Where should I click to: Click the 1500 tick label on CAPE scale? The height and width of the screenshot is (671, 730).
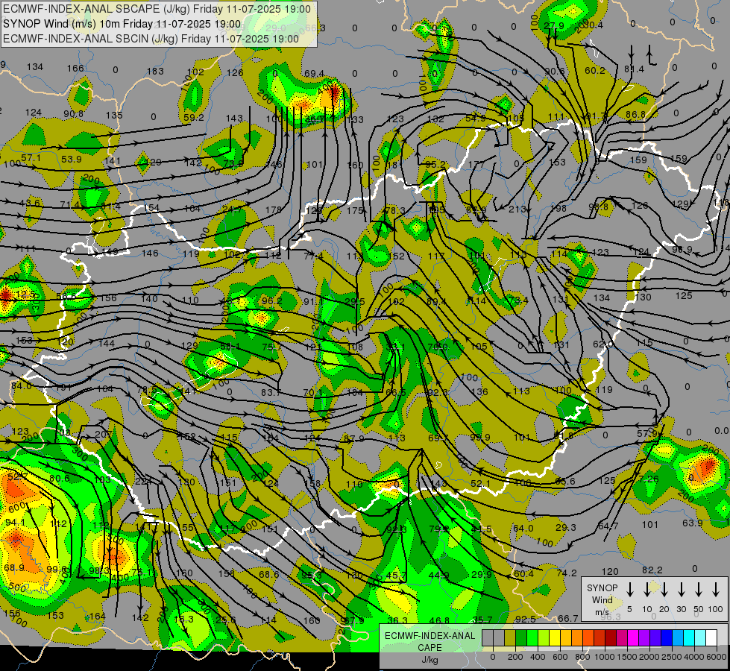626,657
